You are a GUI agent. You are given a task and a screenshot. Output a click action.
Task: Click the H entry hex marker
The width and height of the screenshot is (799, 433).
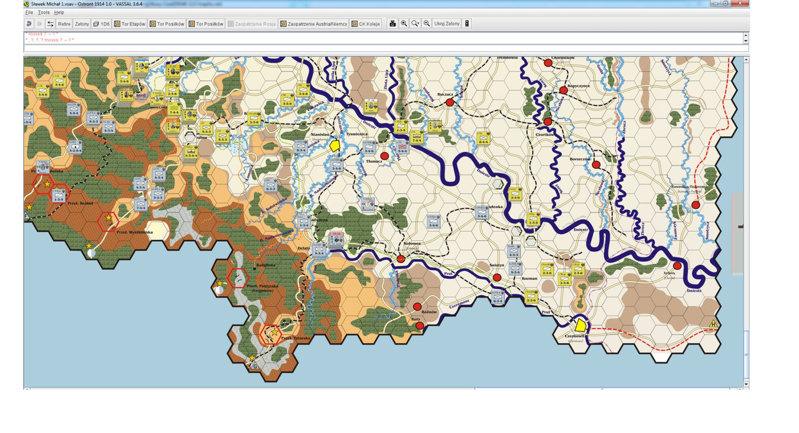(x=713, y=324)
